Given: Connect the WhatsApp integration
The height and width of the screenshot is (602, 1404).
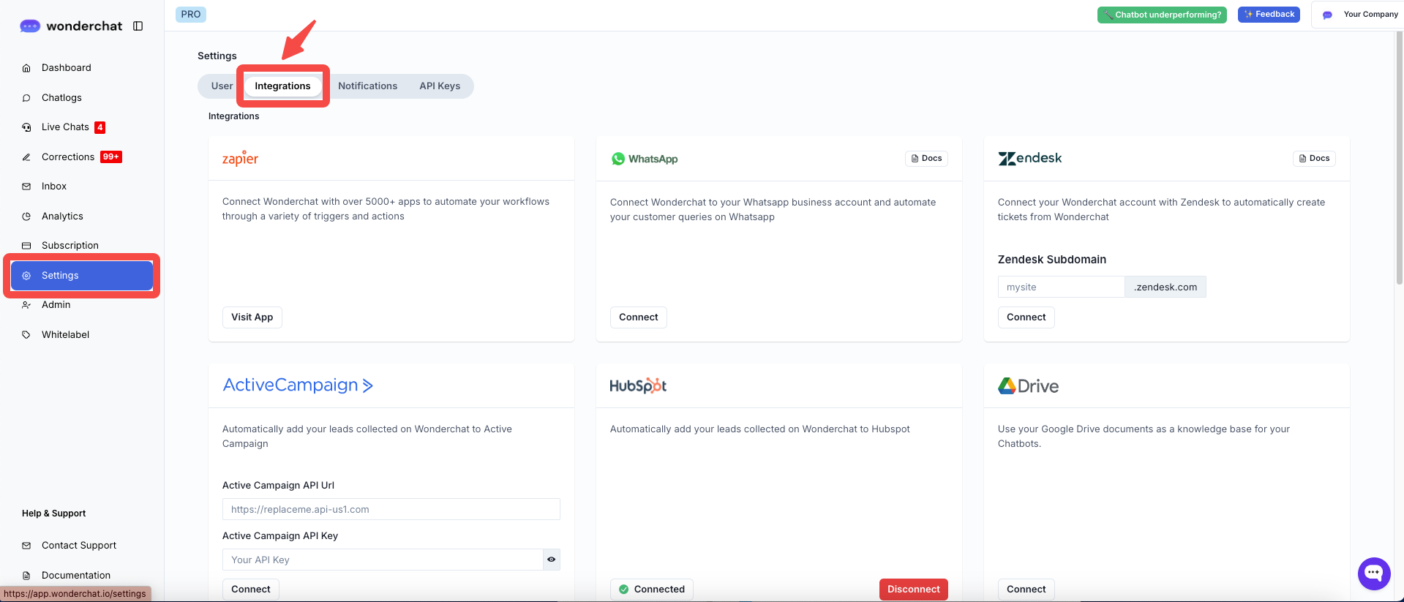Looking at the screenshot, I should coord(638,317).
